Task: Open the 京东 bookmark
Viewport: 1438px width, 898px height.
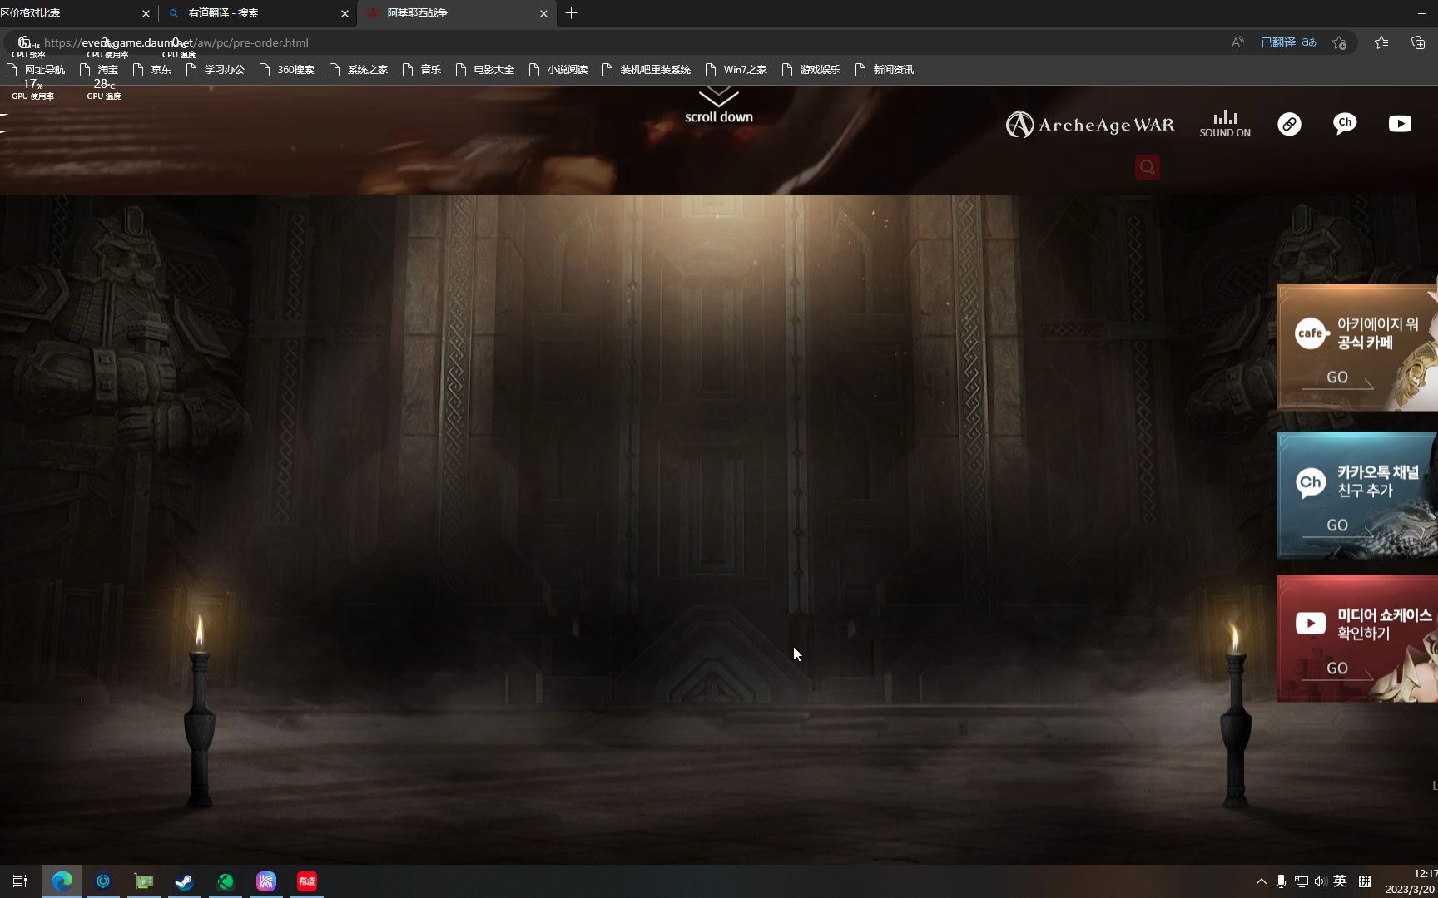Action: [x=152, y=70]
